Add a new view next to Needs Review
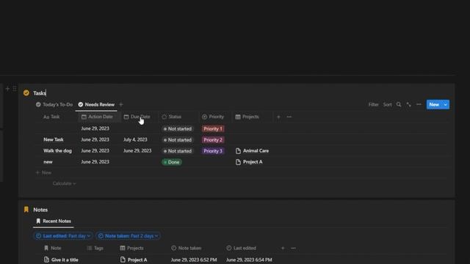 click(121, 104)
